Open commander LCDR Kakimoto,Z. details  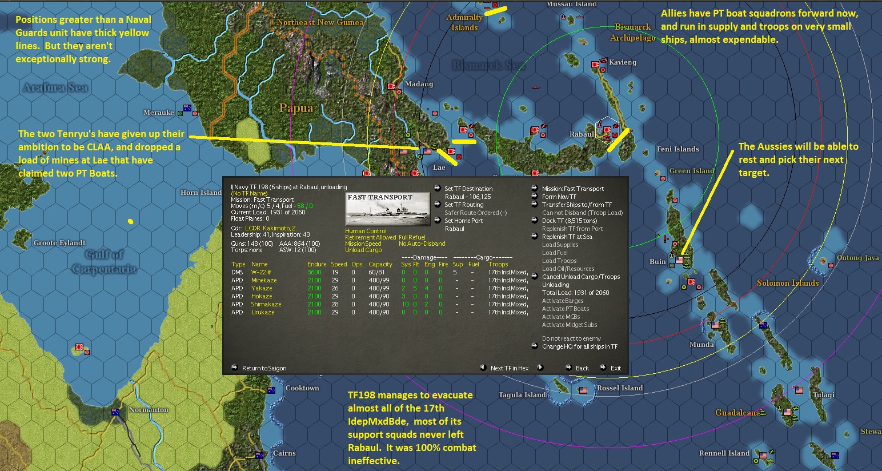coord(271,228)
